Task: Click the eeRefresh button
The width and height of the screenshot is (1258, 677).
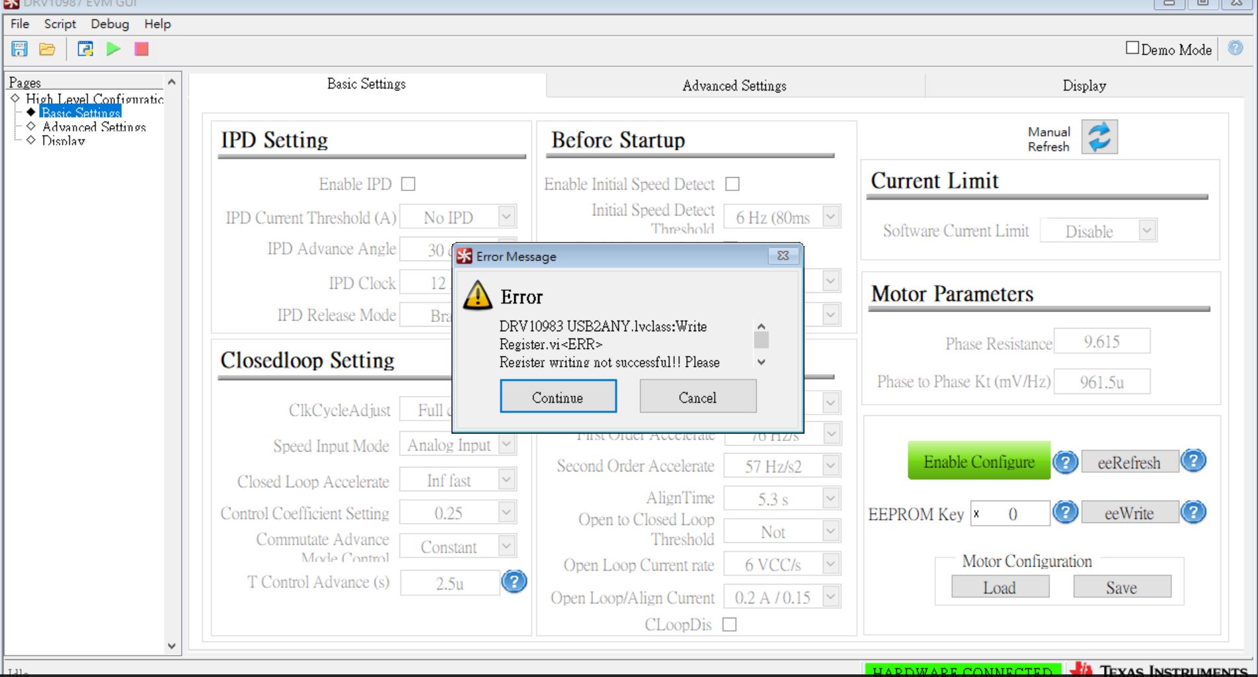Action: (x=1129, y=462)
